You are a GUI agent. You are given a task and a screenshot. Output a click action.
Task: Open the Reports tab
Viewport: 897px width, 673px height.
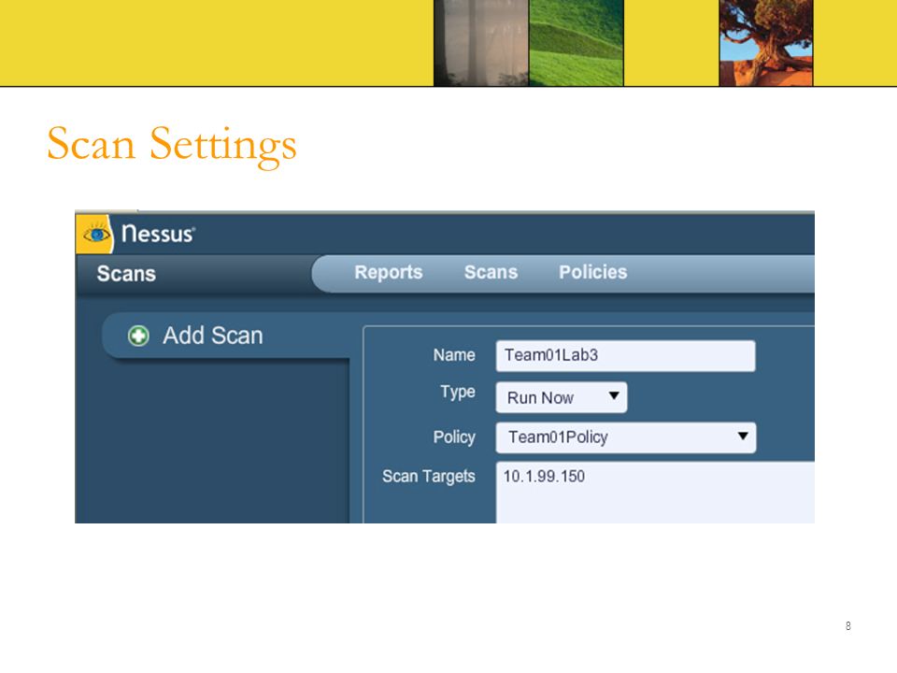[389, 272]
